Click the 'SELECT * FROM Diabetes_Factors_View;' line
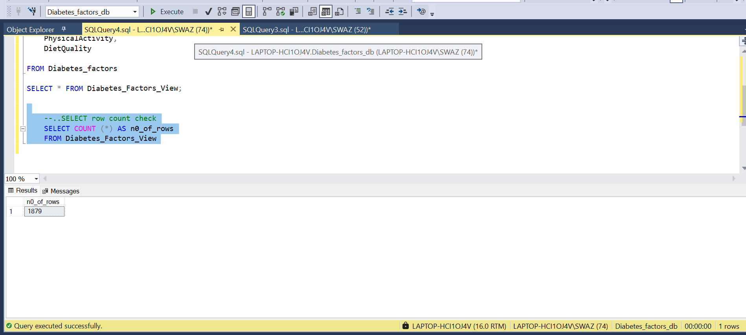 click(x=104, y=89)
